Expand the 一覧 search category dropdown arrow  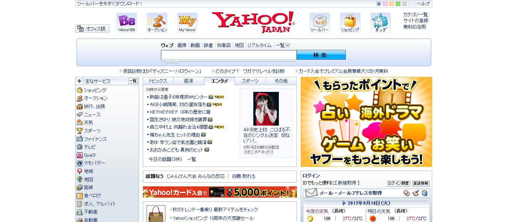point(288,45)
